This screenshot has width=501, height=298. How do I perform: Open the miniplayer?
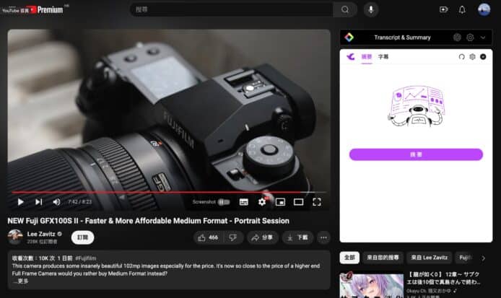tap(280, 202)
